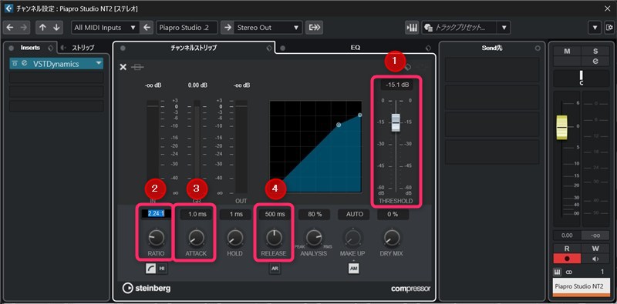
Task: Click the small piano icon above track name
Action: [558, 272]
